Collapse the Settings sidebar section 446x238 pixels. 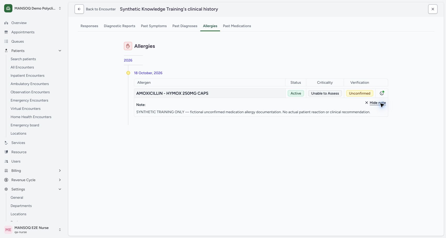(x=60, y=189)
